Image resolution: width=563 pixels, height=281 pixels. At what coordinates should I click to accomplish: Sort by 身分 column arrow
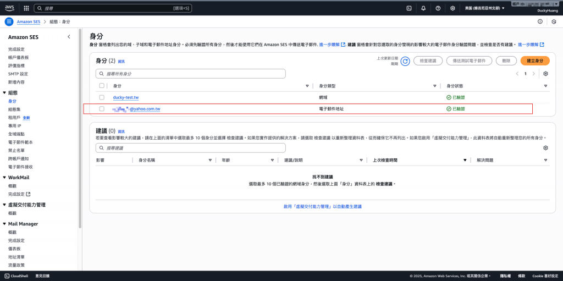point(307,86)
